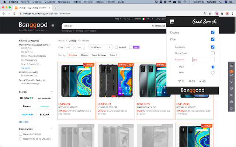Screen dimensions: 236x147
Task: Open the Modifica menu
Action: [37, 2]
